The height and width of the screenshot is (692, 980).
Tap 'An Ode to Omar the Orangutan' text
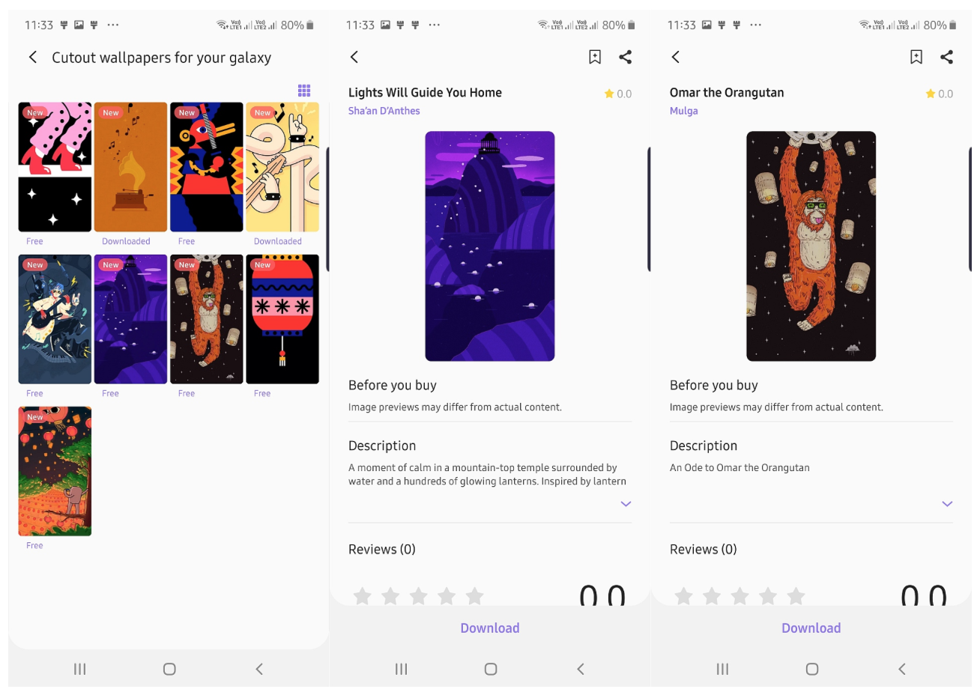click(739, 468)
